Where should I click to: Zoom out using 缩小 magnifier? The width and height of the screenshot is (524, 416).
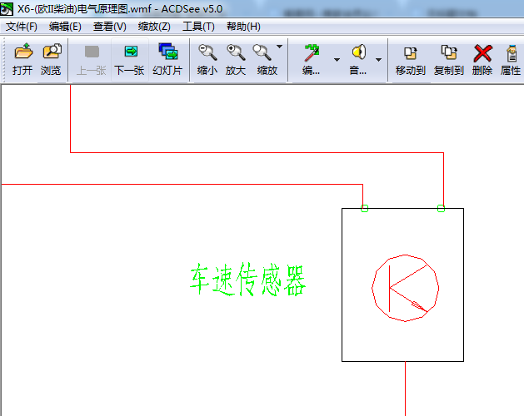point(207,59)
